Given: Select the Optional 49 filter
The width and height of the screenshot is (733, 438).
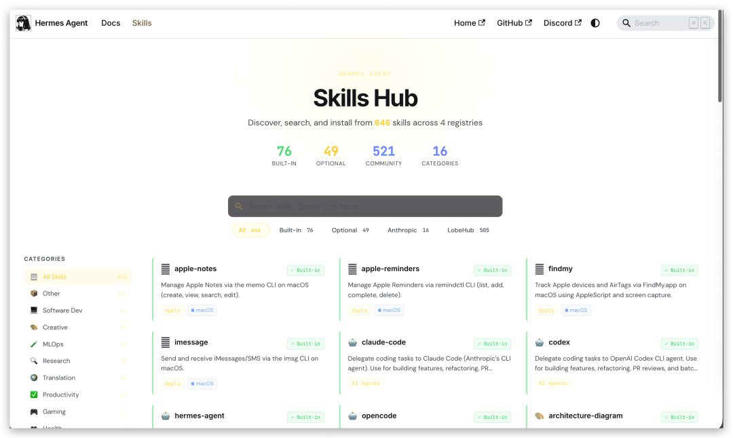Looking at the screenshot, I should click(x=350, y=231).
